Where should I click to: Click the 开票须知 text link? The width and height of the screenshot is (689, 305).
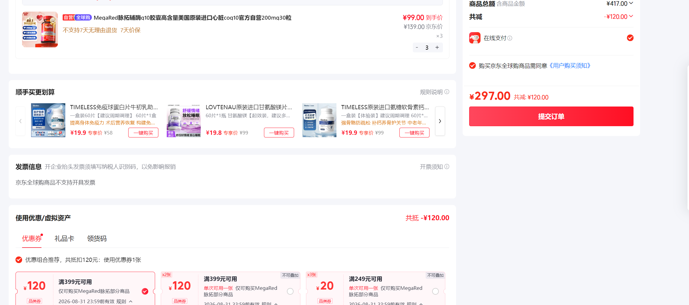(x=431, y=167)
